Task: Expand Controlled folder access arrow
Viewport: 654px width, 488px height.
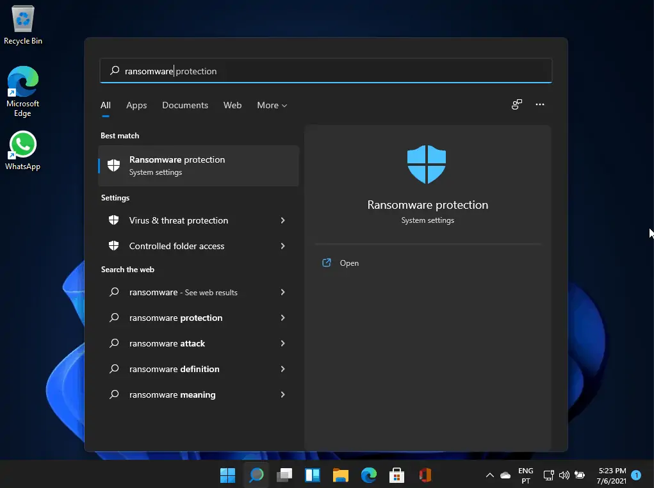Action: click(282, 246)
